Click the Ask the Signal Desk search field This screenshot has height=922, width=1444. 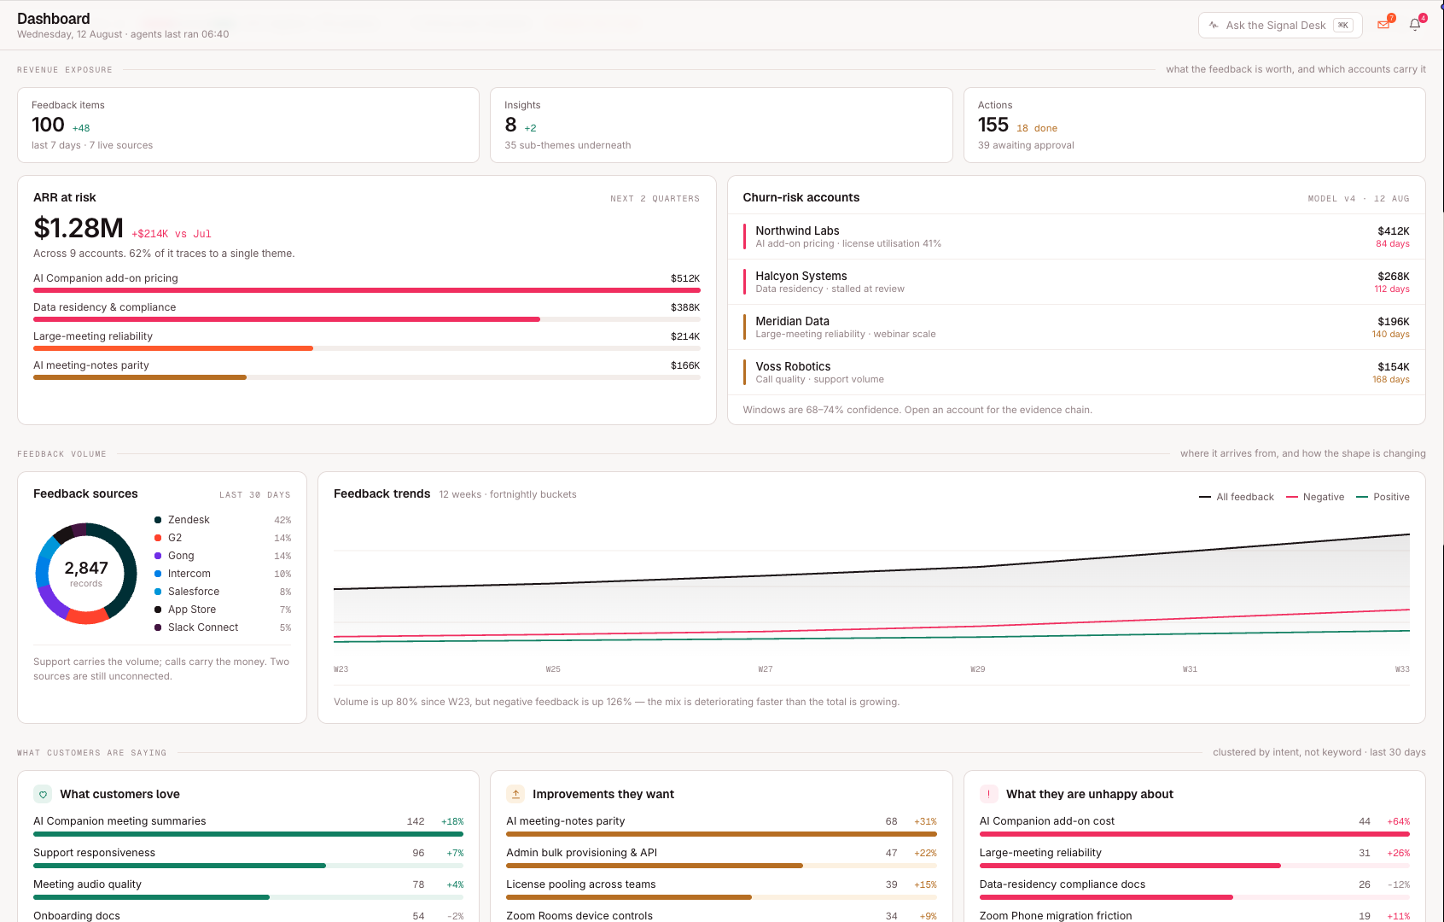click(1280, 26)
